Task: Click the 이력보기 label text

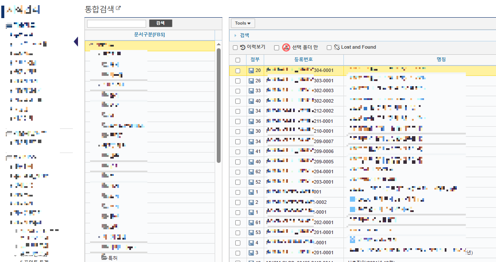Action: 256,47
